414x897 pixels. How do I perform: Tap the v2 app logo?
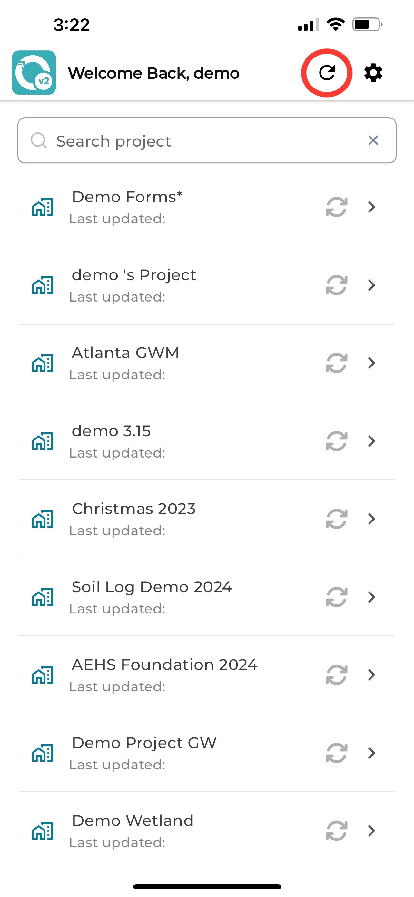click(34, 72)
